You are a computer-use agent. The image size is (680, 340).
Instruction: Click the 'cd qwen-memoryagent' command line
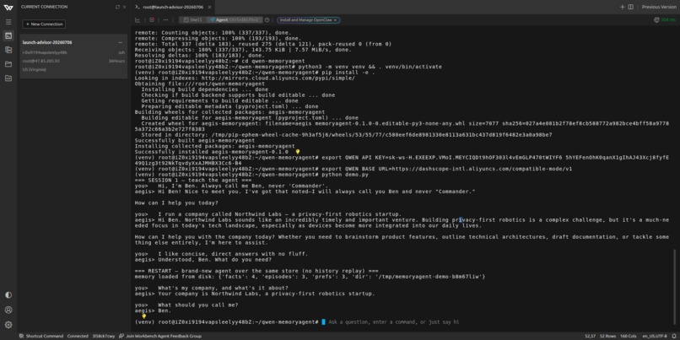[220, 61]
